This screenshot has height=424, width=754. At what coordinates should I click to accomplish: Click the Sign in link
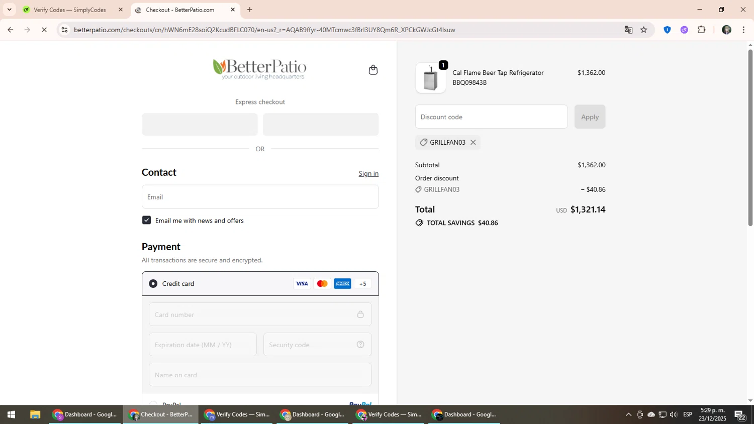(x=368, y=174)
